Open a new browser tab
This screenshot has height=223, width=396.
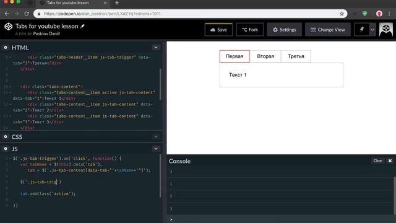[x=117, y=3]
